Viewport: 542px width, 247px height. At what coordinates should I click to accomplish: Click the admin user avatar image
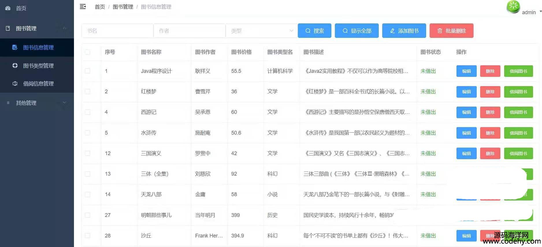pyautogui.click(x=513, y=7)
